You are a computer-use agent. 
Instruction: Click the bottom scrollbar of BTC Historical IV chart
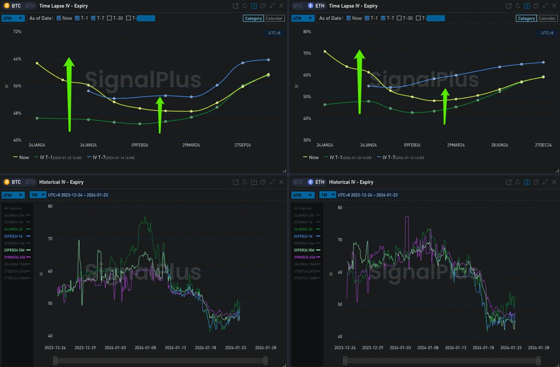160,360
